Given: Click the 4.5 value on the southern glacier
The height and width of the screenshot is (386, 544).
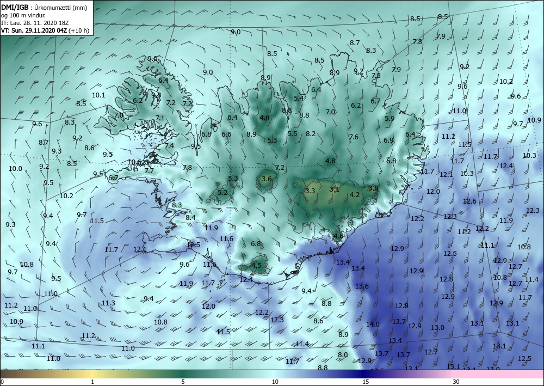Looking at the screenshot, I should 256,265.
